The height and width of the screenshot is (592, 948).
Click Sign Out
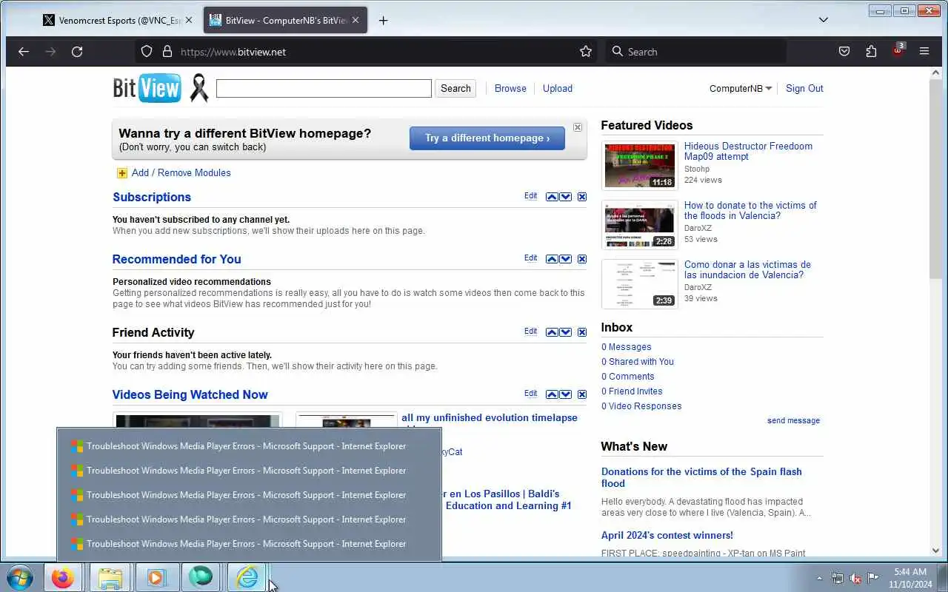pyautogui.click(x=804, y=88)
